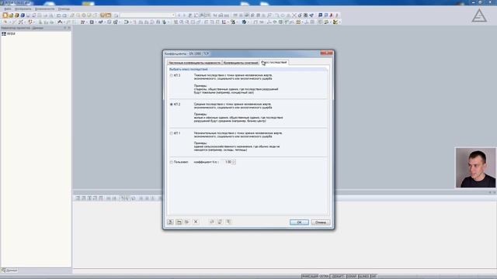Screen dimensions: 497x279
Task: Open the Данные tab under the navigator
Action: (x=9, y=270)
